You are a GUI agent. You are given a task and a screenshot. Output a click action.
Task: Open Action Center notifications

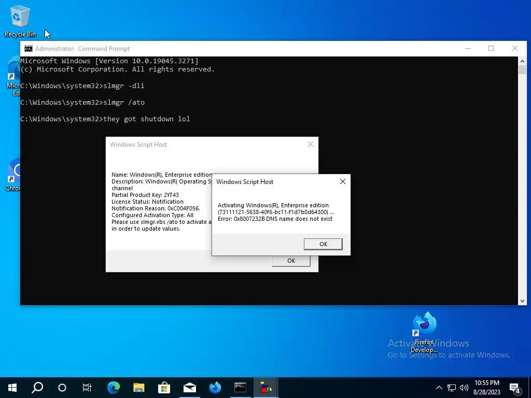coord(515,388)
